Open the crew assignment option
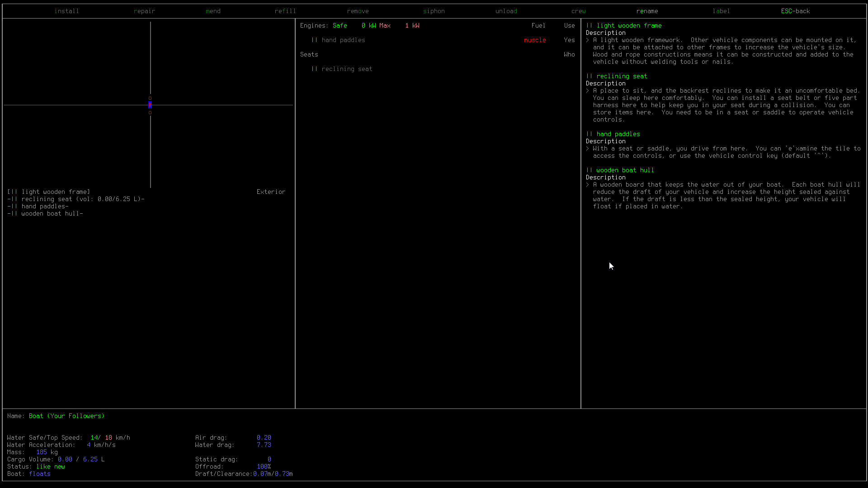The image size is (868, 488). (x=578, y=11)
